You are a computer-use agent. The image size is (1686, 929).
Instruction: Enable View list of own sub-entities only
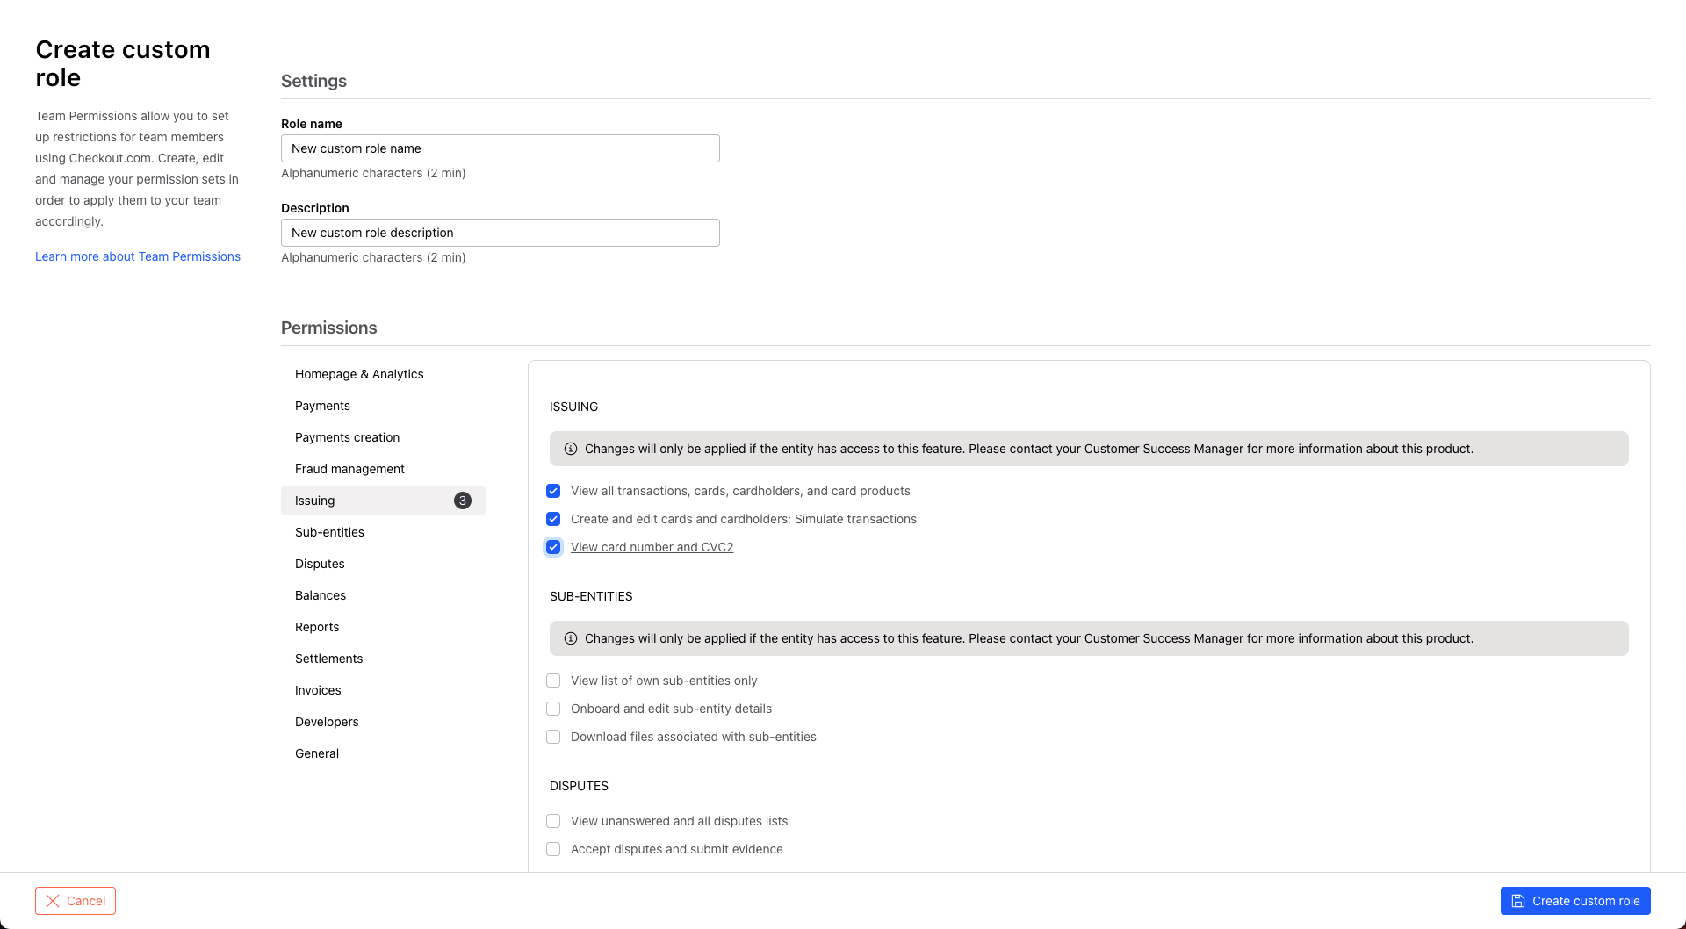point(553,681)
